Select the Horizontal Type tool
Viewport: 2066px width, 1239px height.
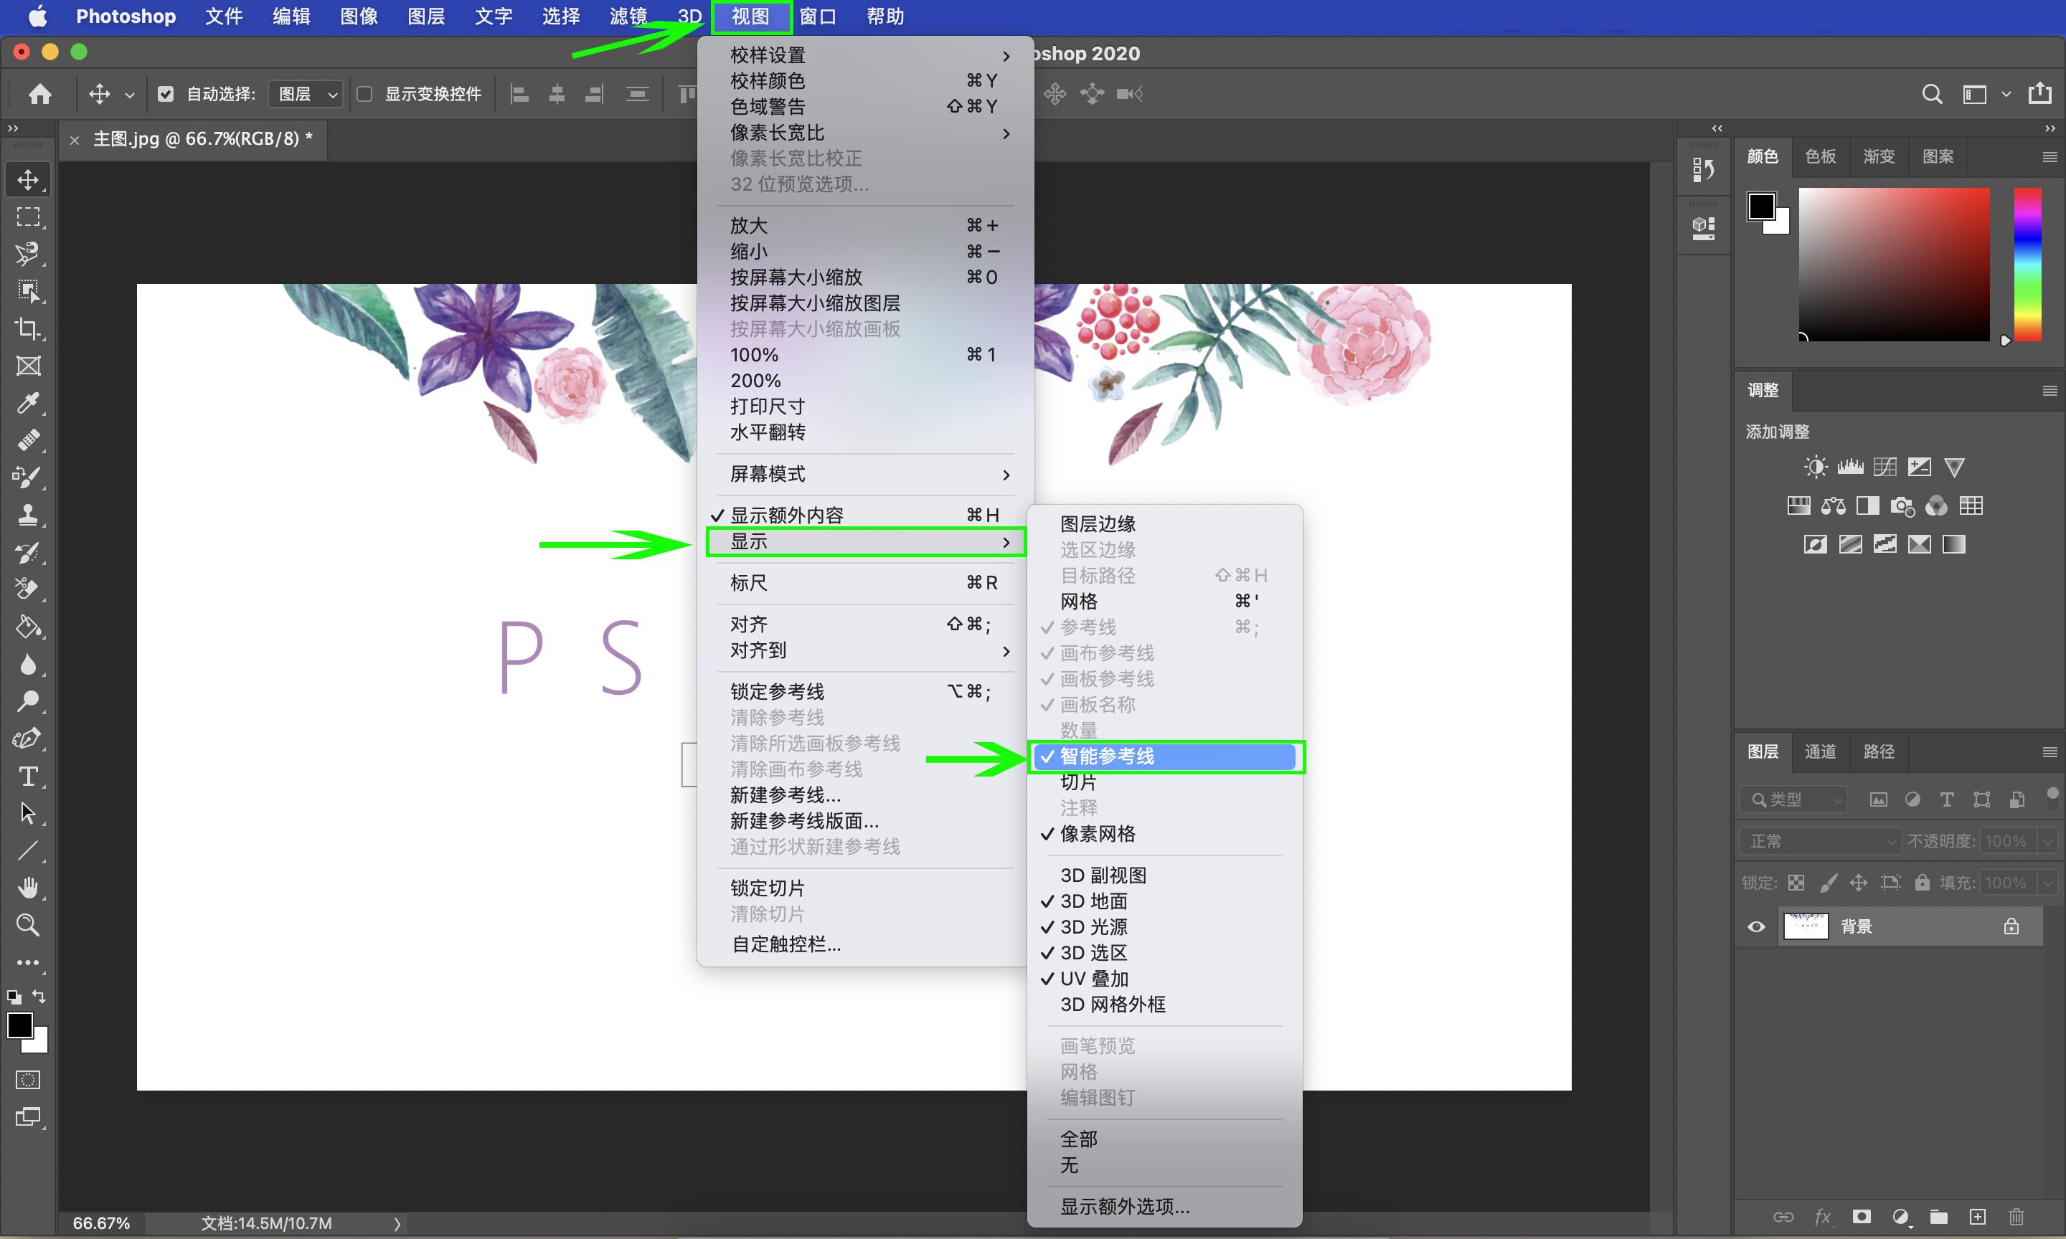[x=29, y=777]
